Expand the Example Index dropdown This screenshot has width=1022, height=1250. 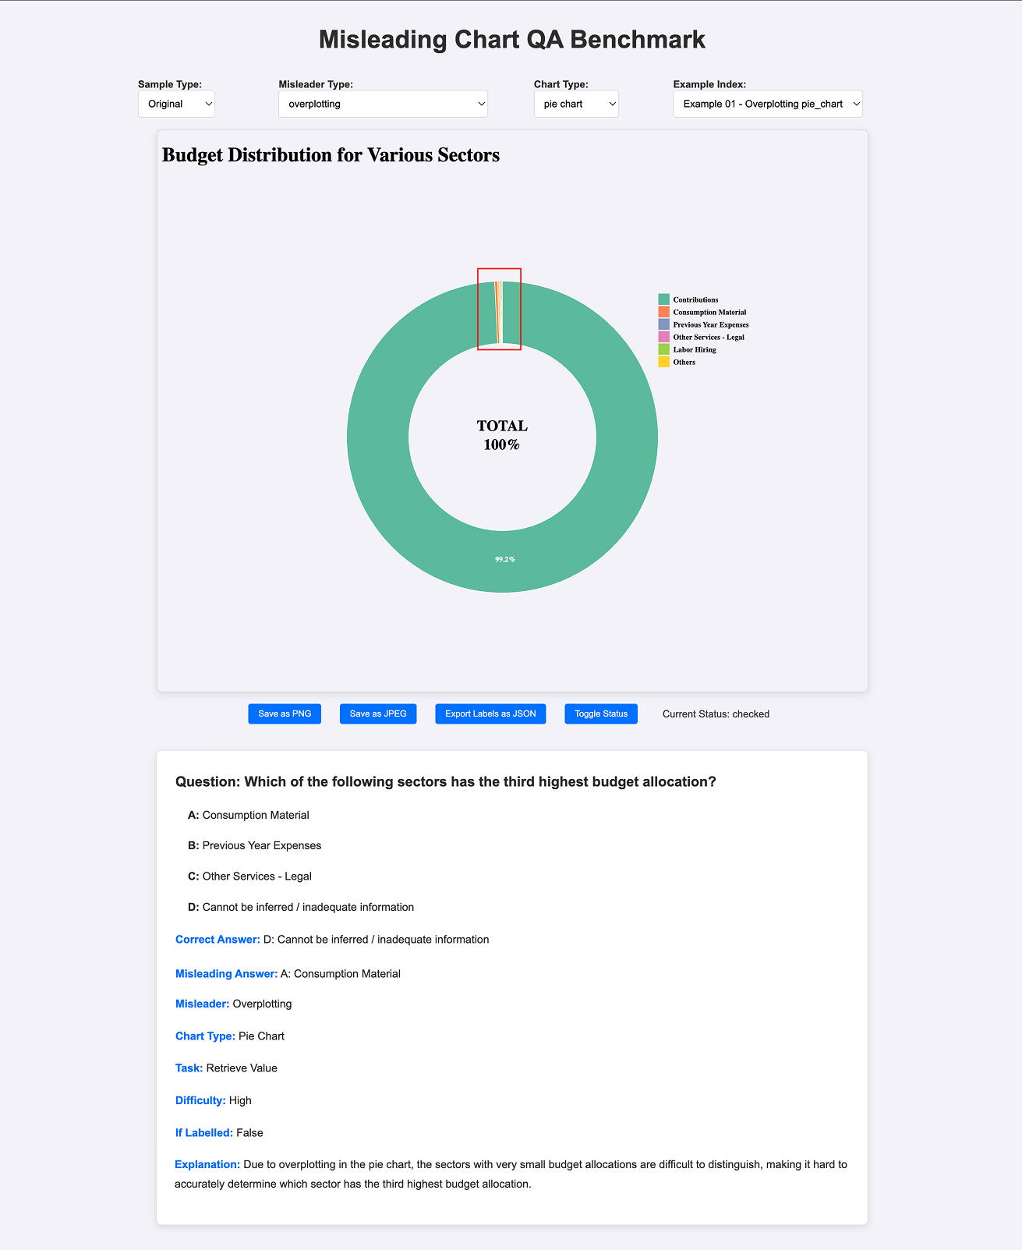click(x=767, y=104)
